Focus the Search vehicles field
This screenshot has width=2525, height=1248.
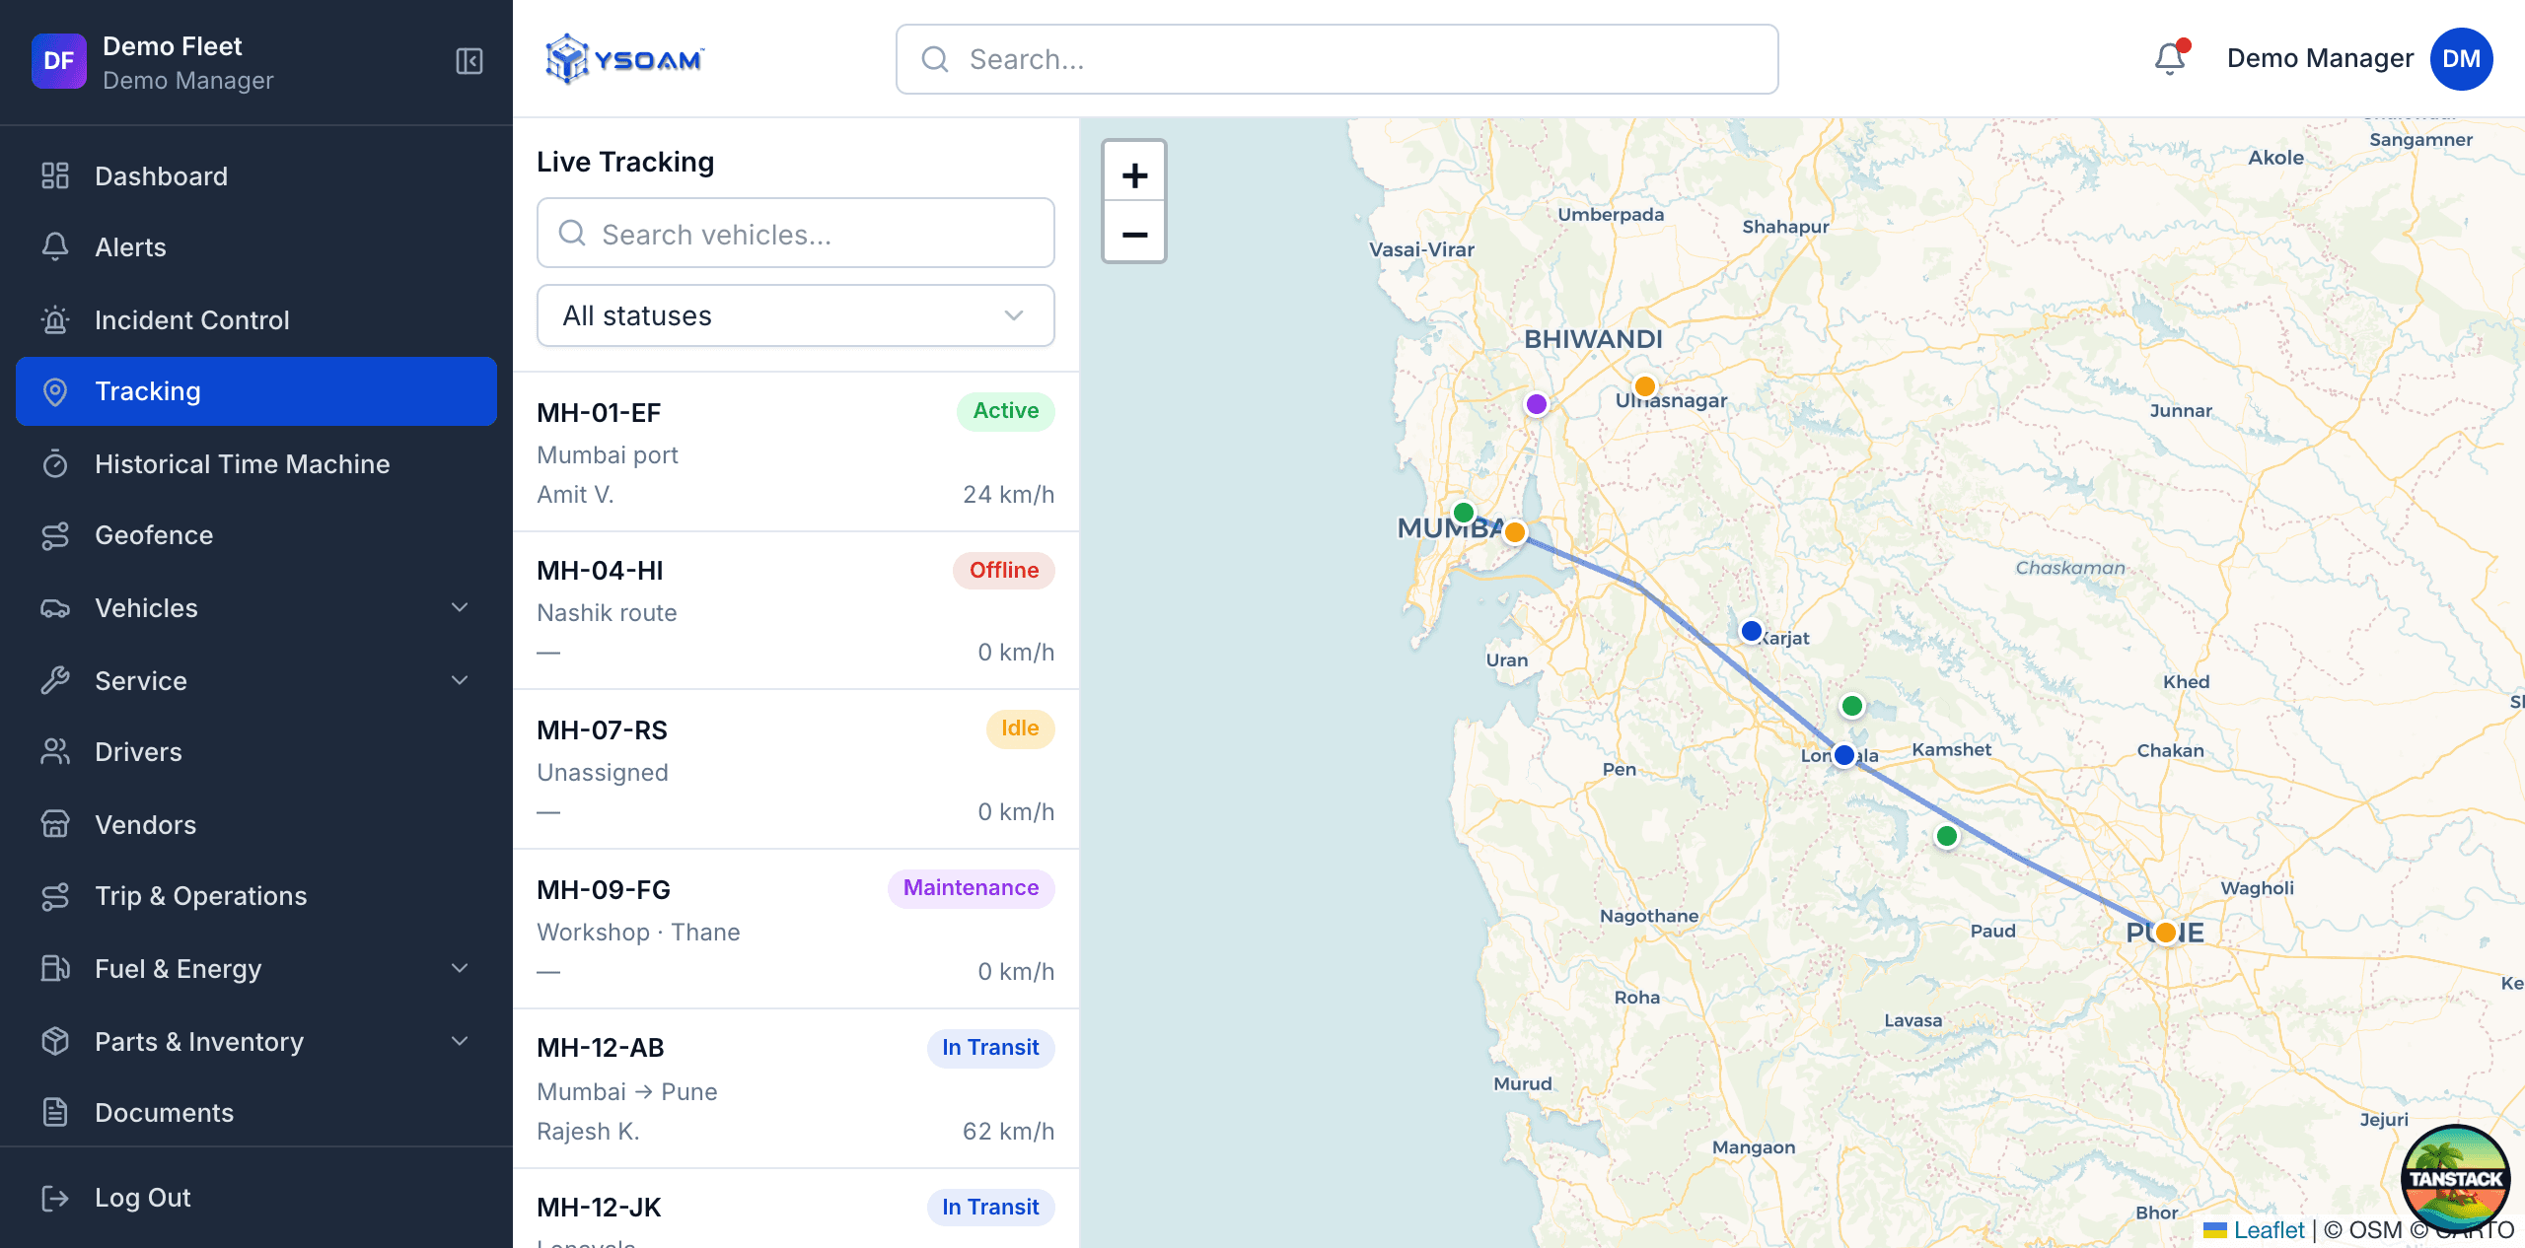796,234
